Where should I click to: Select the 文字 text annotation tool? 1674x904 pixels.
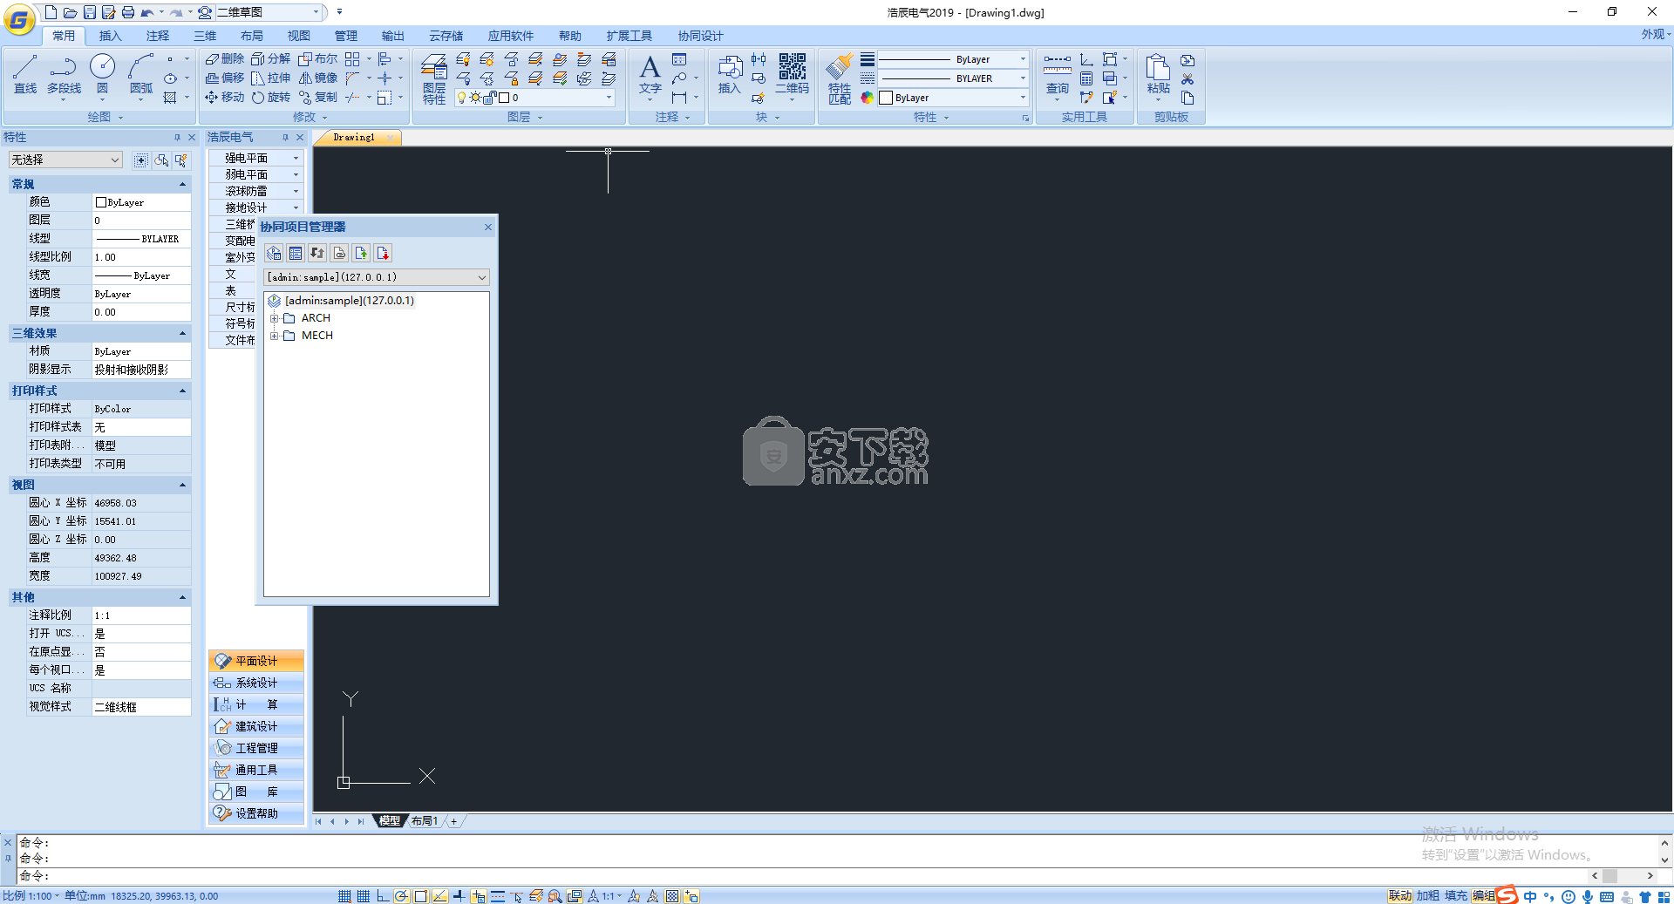click(650, 74)
